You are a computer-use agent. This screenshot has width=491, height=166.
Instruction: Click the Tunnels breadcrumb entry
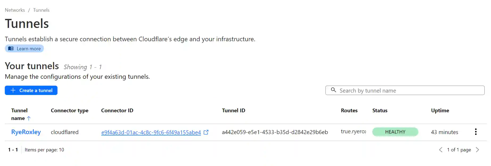pos(41,10)
